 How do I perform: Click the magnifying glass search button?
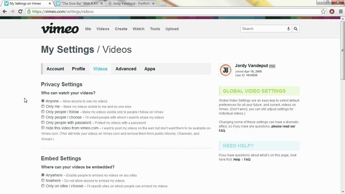coord(296,29)
